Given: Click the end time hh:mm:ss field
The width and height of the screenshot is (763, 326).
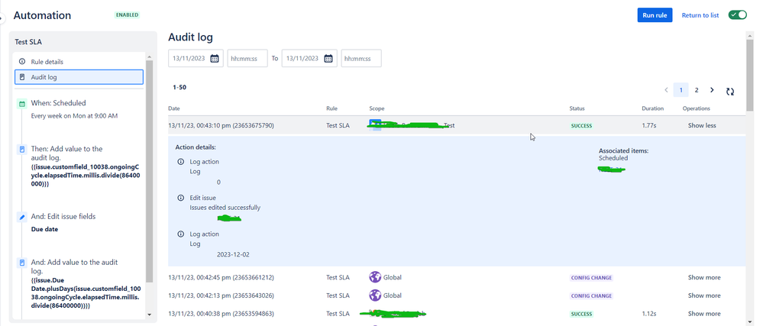Looking at the screenshot, I should pyautogui.click(x=361, y=58).
